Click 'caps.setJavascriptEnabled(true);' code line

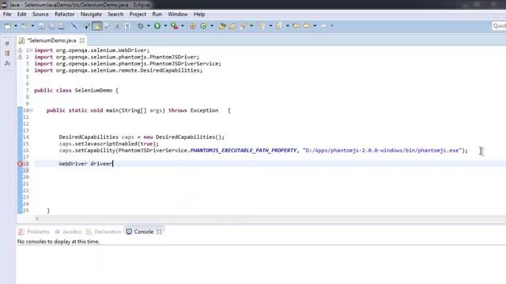coord(109,144)
